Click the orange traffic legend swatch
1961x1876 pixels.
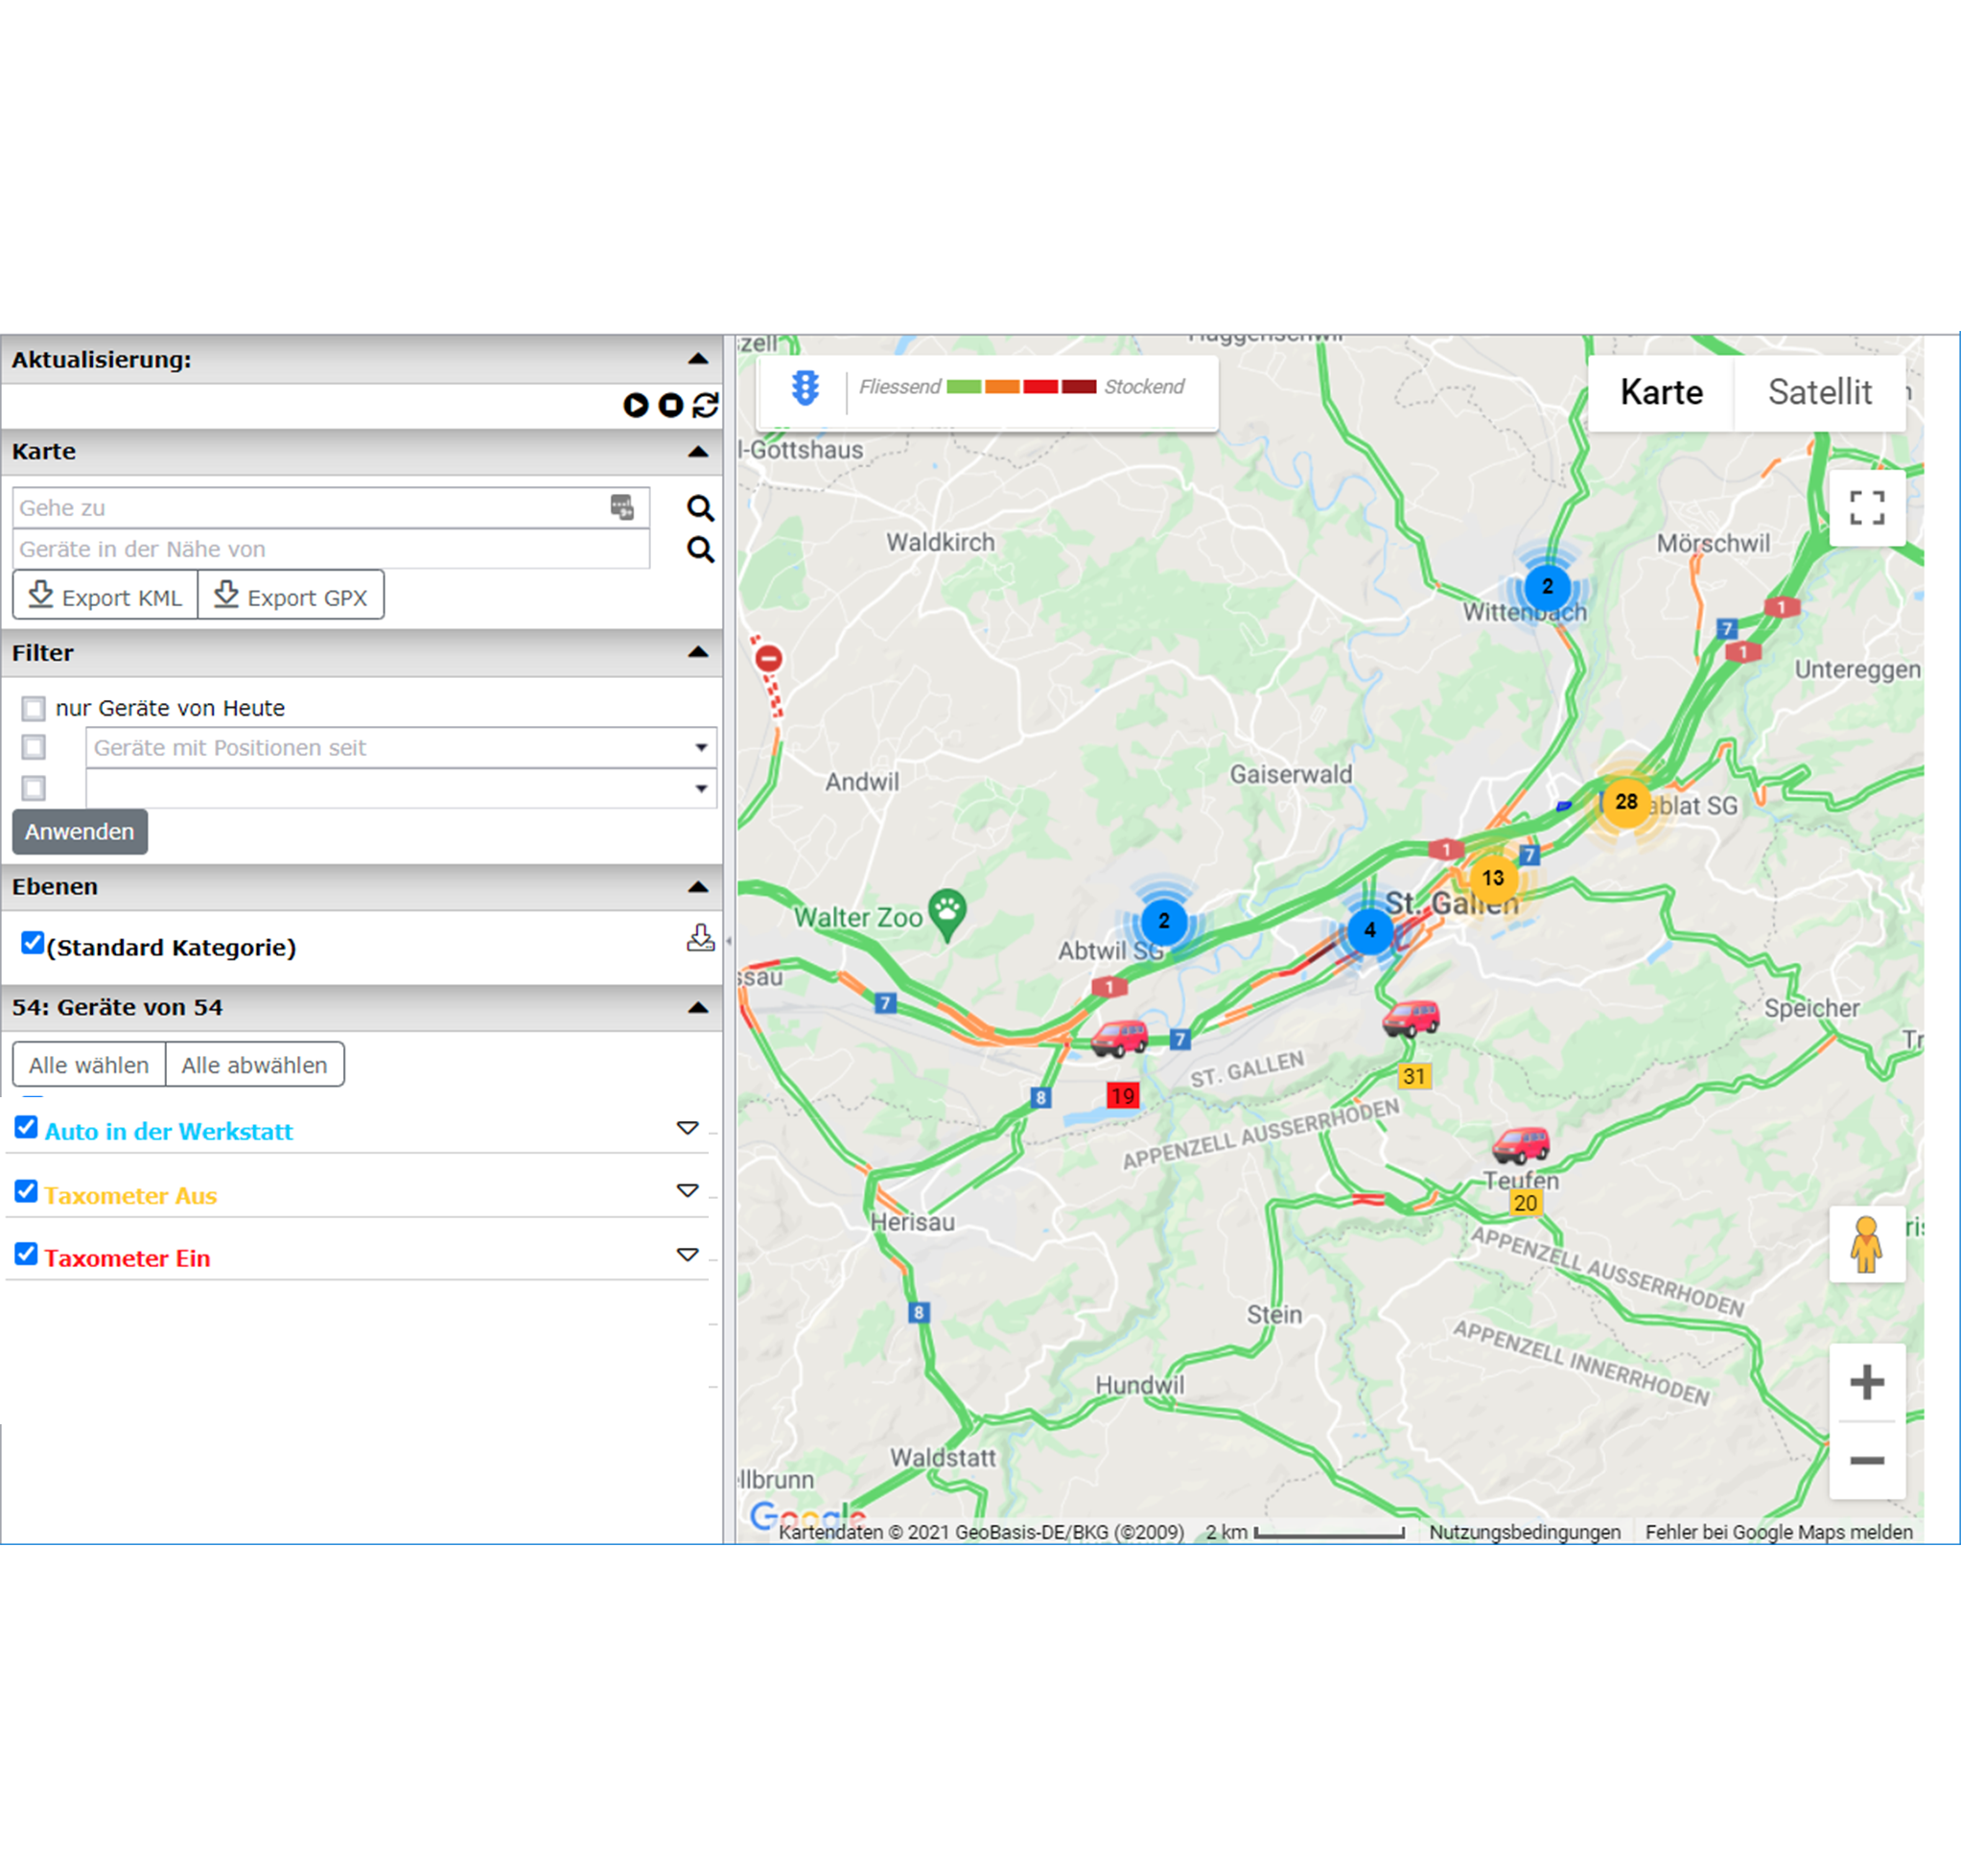click(x=1002, y=387)
